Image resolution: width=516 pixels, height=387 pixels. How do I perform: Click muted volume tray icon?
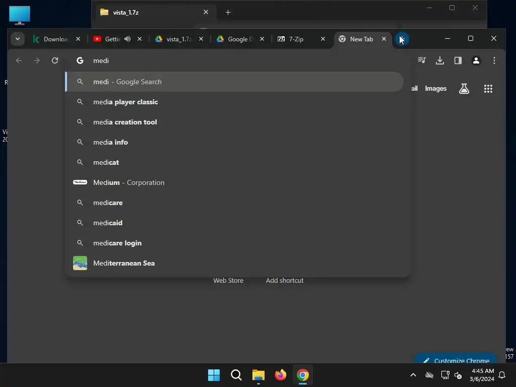coord(458,375)
